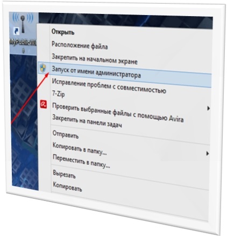Select Вырезать from the context menu
This screenshot has width=227, height=239.
click(64, 174)
